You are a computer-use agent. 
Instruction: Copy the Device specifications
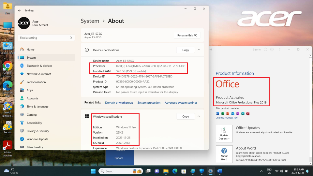[186, 50]
